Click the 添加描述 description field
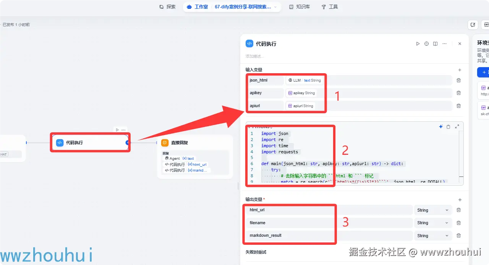 tap(255, 56)
